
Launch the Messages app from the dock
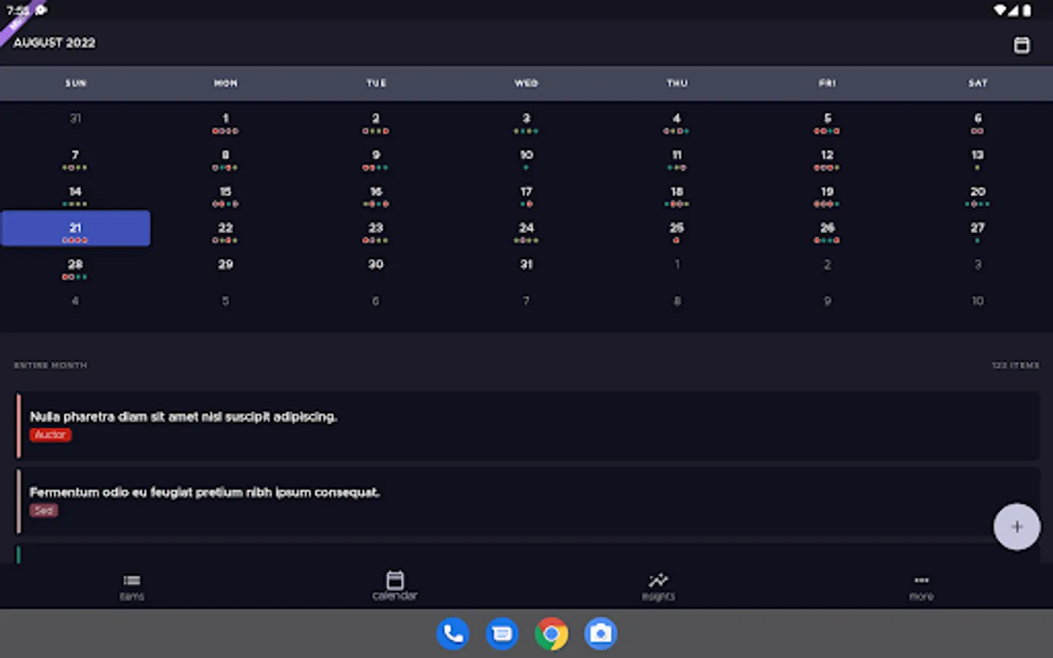[x=502, y=633]
